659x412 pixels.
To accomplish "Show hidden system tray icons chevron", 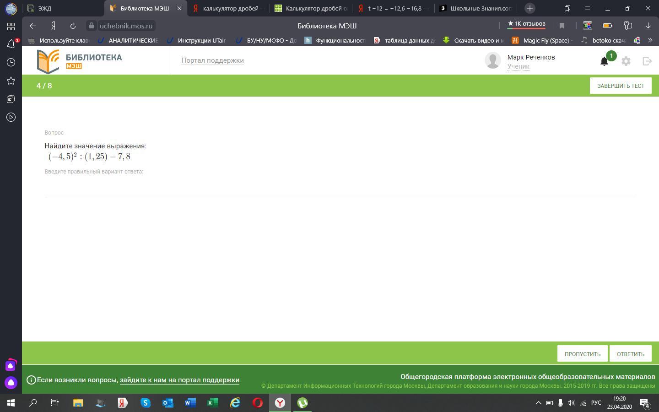I will coord(538,403).
